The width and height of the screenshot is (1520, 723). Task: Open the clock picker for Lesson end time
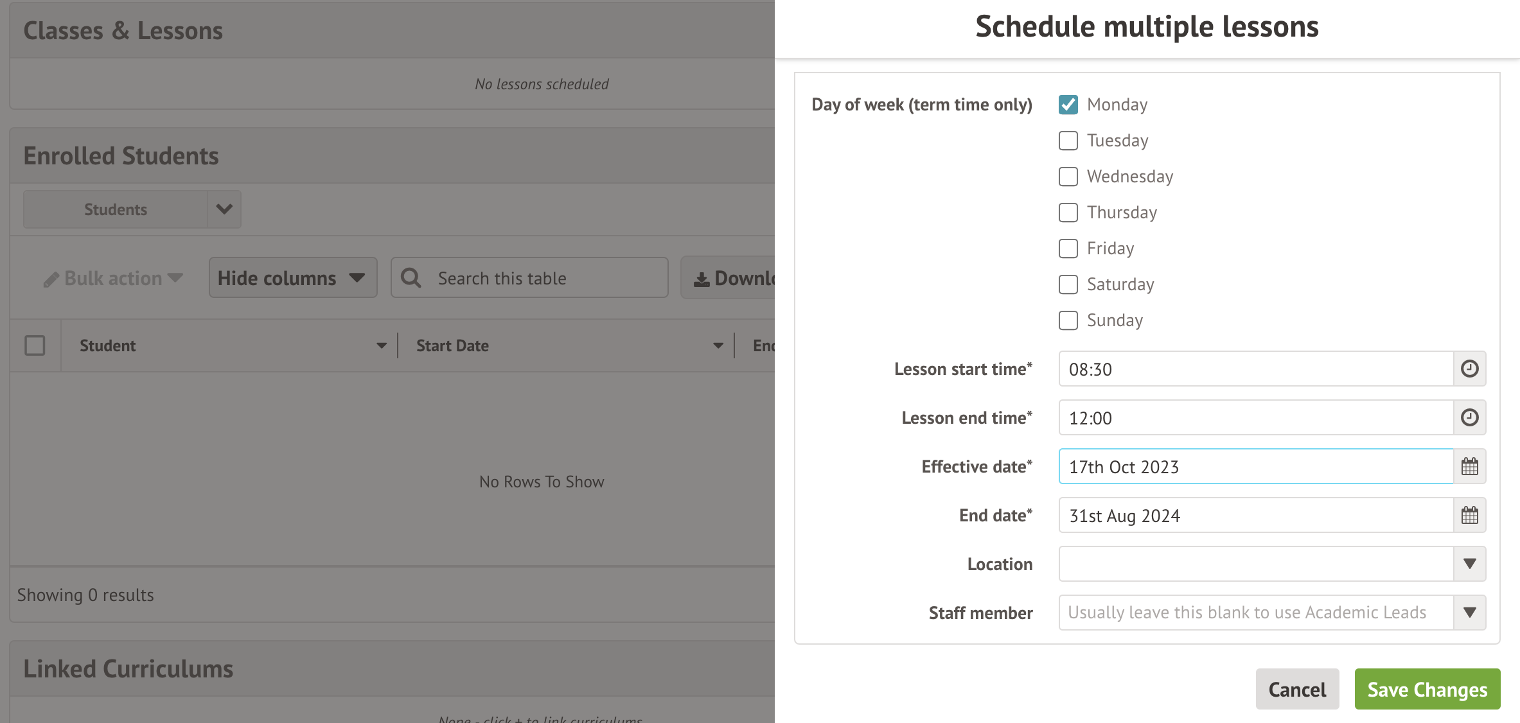(1469, 417)
